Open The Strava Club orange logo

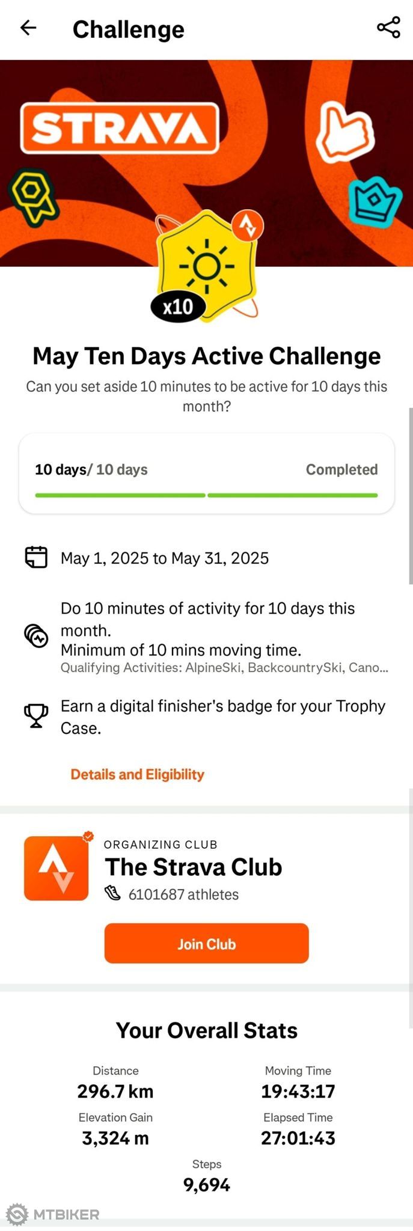[x=57, y=868]
